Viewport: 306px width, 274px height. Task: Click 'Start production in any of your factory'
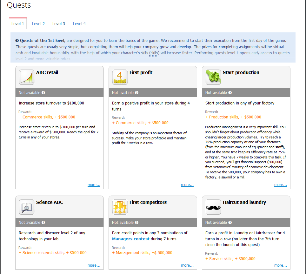[x=240, y=103]
